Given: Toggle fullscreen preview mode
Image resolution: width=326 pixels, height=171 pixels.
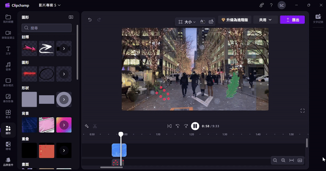Looking at the screenshot, I should [302, 111].
